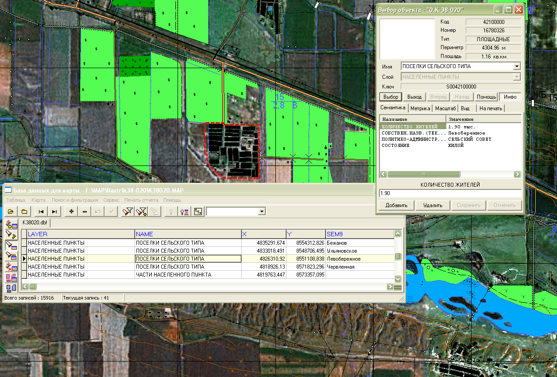Viewport: 557px width, 377px height.
Task: Click the undo arrow icon in database toolbar
Action: tap(98, 212)
